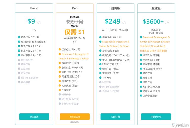Click the 仅需 $1 promotional price
Screen dimensions: 190x128
click(74, 32)
